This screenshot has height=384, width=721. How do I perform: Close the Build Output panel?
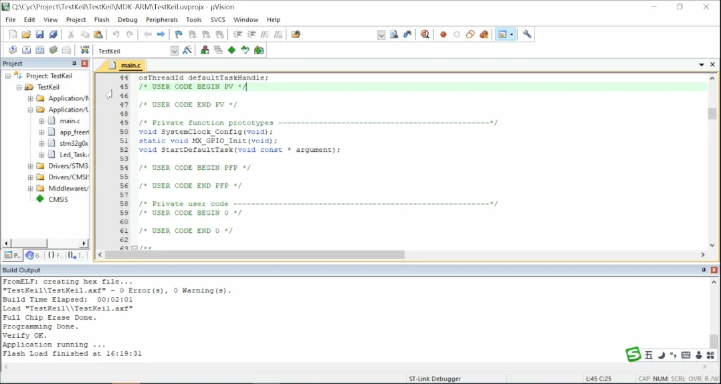(x=714, y=270)
